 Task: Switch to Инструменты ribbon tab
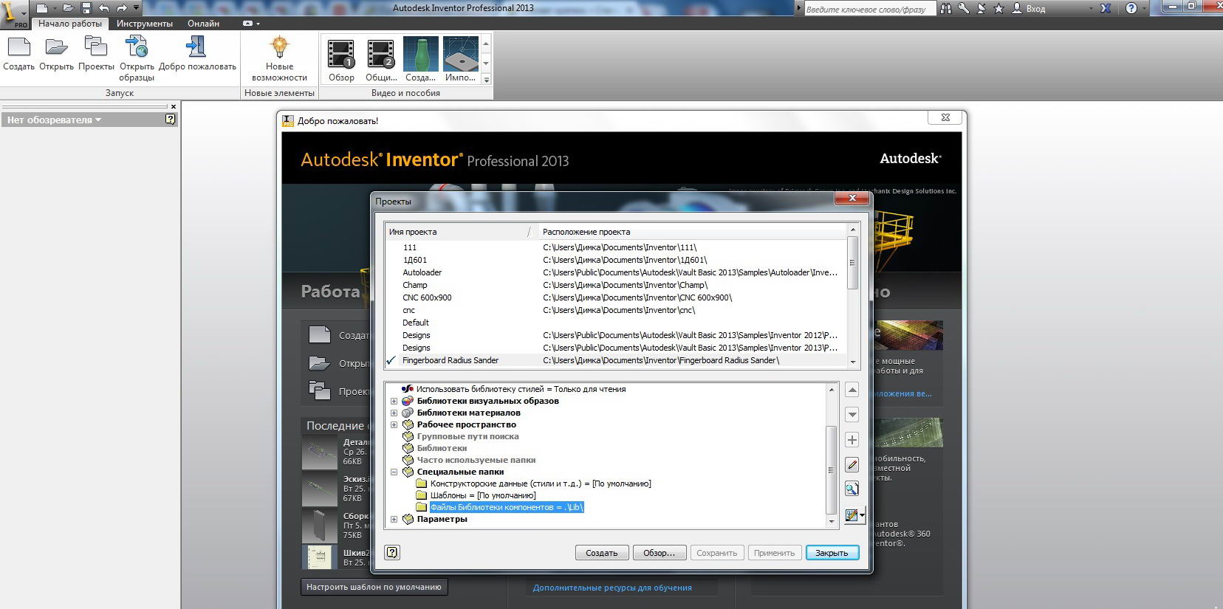tap(145, 24)
